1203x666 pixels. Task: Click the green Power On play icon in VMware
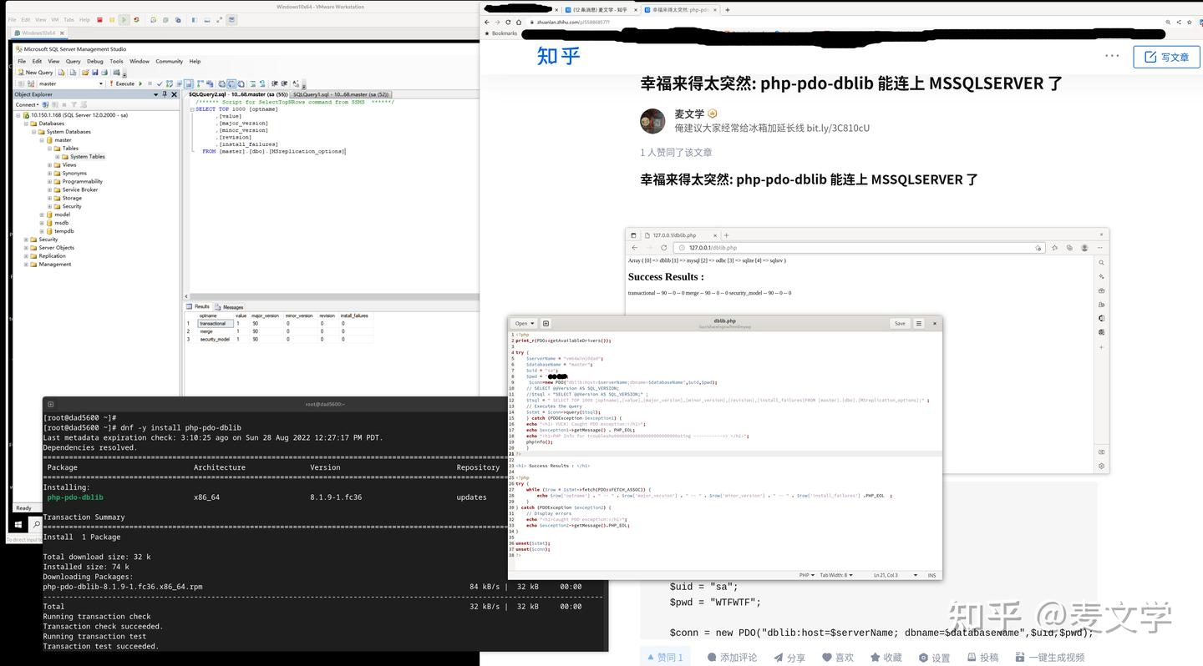tap(124, 20)
